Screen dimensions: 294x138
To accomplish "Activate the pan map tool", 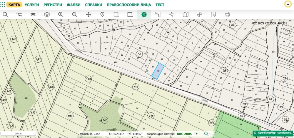I will pyautogui.click(x=88, y=14).
